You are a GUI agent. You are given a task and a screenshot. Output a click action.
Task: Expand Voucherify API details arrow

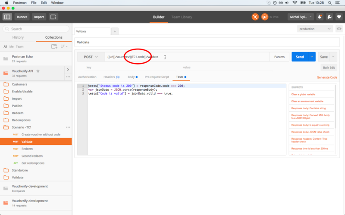(68, 70)
